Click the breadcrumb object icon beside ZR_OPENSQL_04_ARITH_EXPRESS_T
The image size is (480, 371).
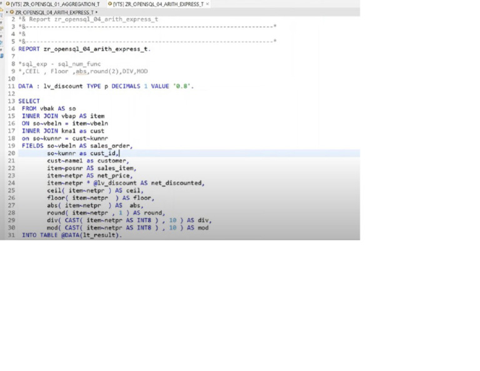click(x=12, y=12)
